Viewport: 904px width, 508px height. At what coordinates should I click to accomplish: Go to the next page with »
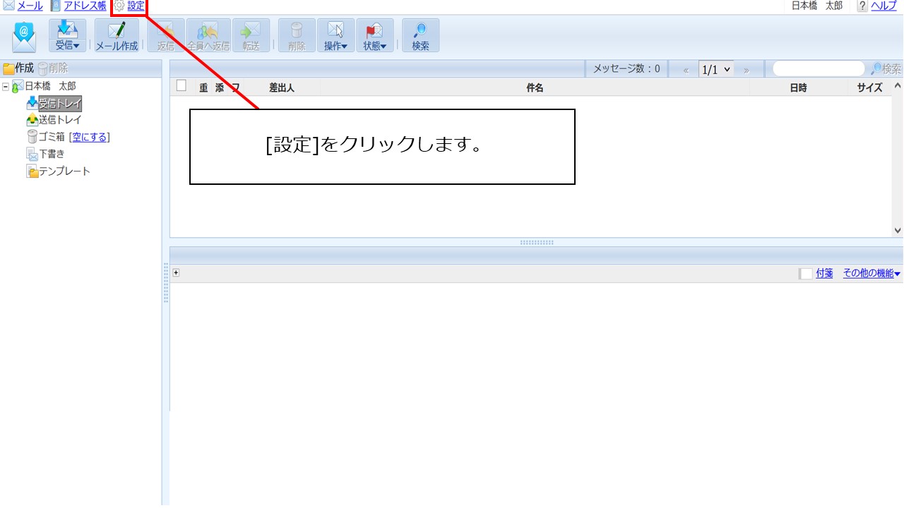(747, 70)
